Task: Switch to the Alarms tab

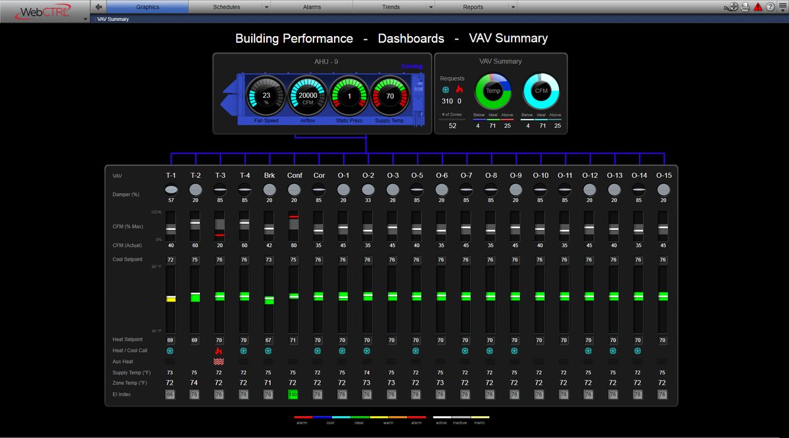Action: (x=312, y=7)
